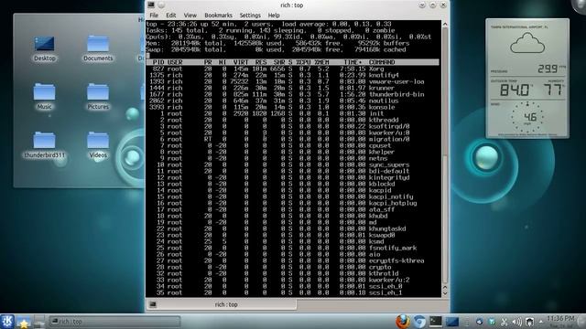Viewport: 586px width, 329px height.
Task: Click the scissors Klipper tray icon
Action: pos(505,322)
